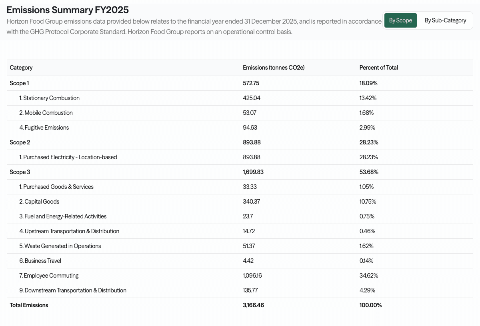Switch to the By Sub-Category view
Screen dimensions: 480x326
tap(445, 20)
